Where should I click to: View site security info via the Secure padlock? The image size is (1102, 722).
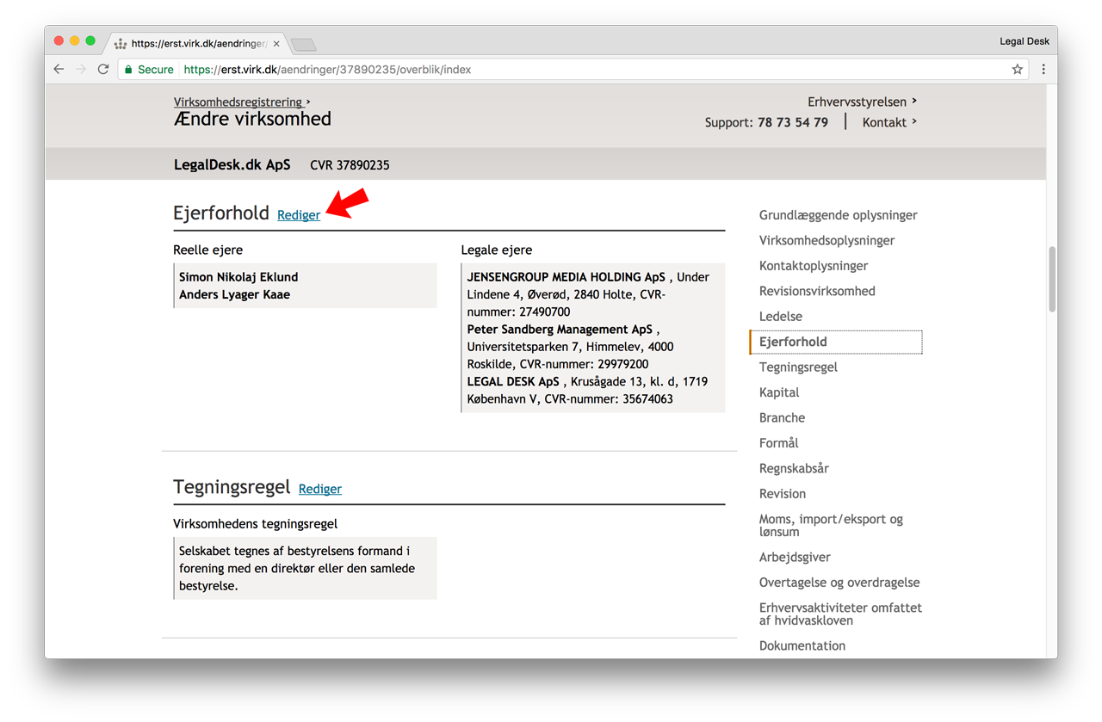click(149, 70)
